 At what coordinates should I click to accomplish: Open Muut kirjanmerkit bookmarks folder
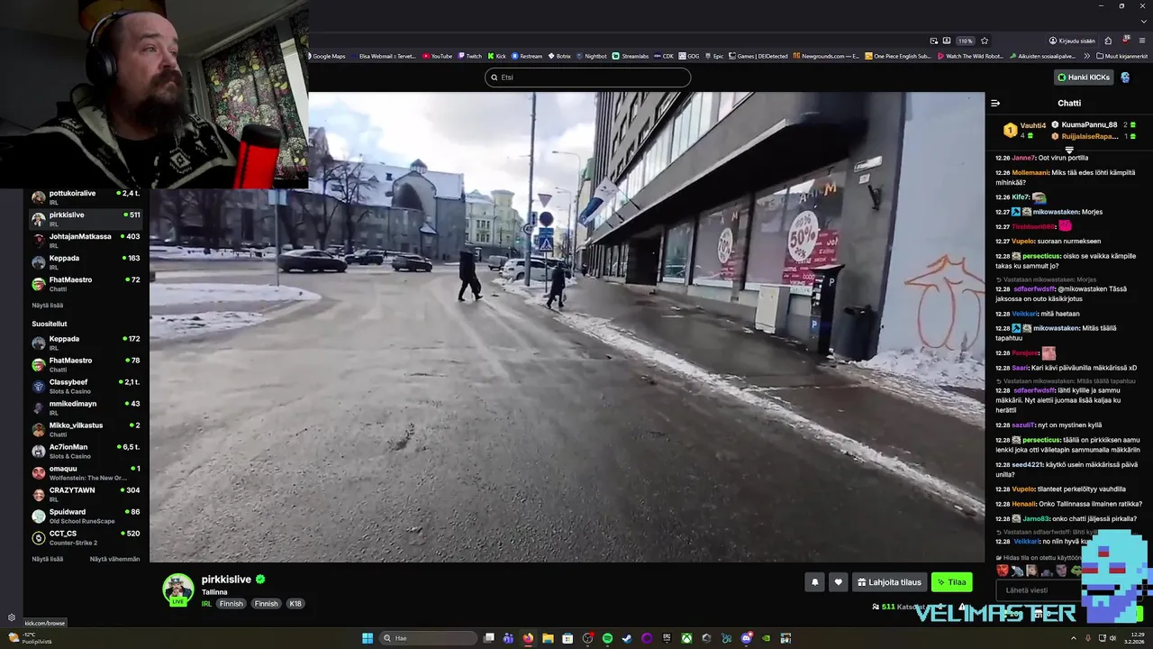tap(1122, 56)
